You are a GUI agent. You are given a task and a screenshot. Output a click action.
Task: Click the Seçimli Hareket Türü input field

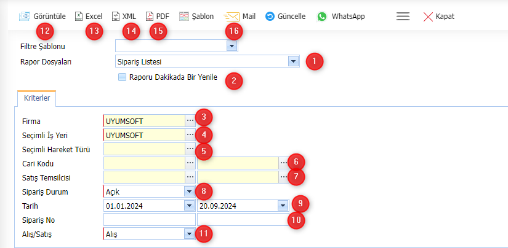coord(144,149)
